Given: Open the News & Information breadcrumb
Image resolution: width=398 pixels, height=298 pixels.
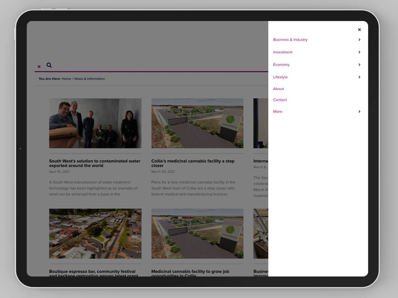Looking at the screenshot, I should [89, 79].
